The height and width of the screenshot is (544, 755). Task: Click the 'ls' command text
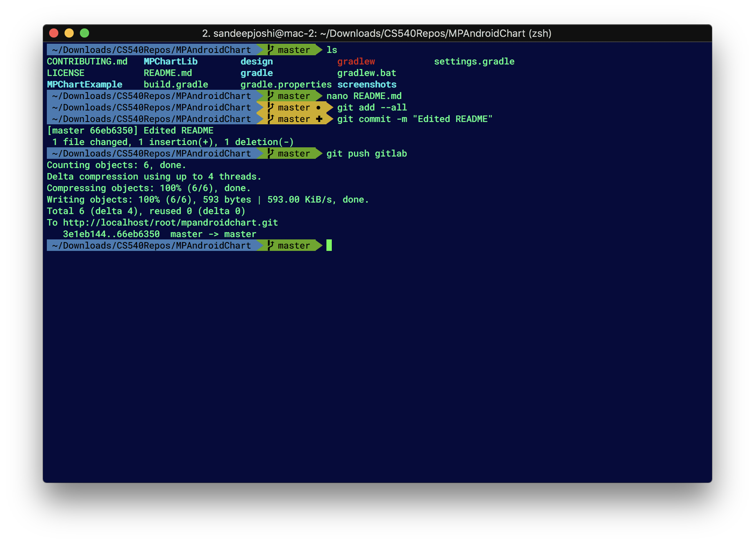(x=332, y=50)
